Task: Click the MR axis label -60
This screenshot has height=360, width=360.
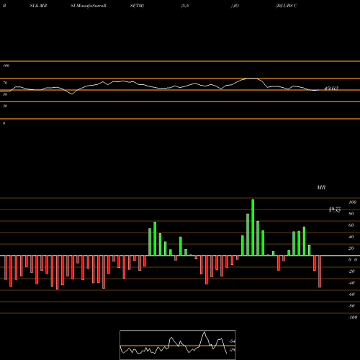Action: pos(351,294)
